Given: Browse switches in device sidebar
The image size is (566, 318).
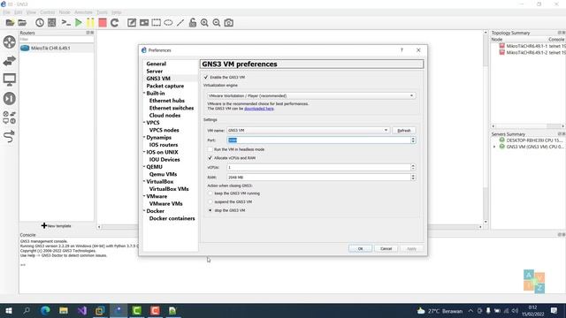Looking at the screenshot, I should (x=10, y=61).
